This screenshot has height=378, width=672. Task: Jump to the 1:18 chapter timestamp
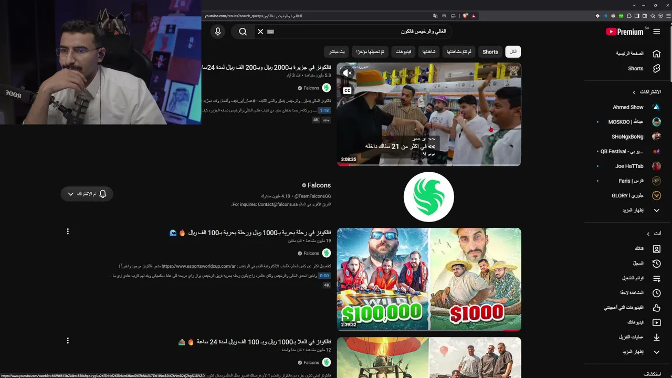click(324, 111)
